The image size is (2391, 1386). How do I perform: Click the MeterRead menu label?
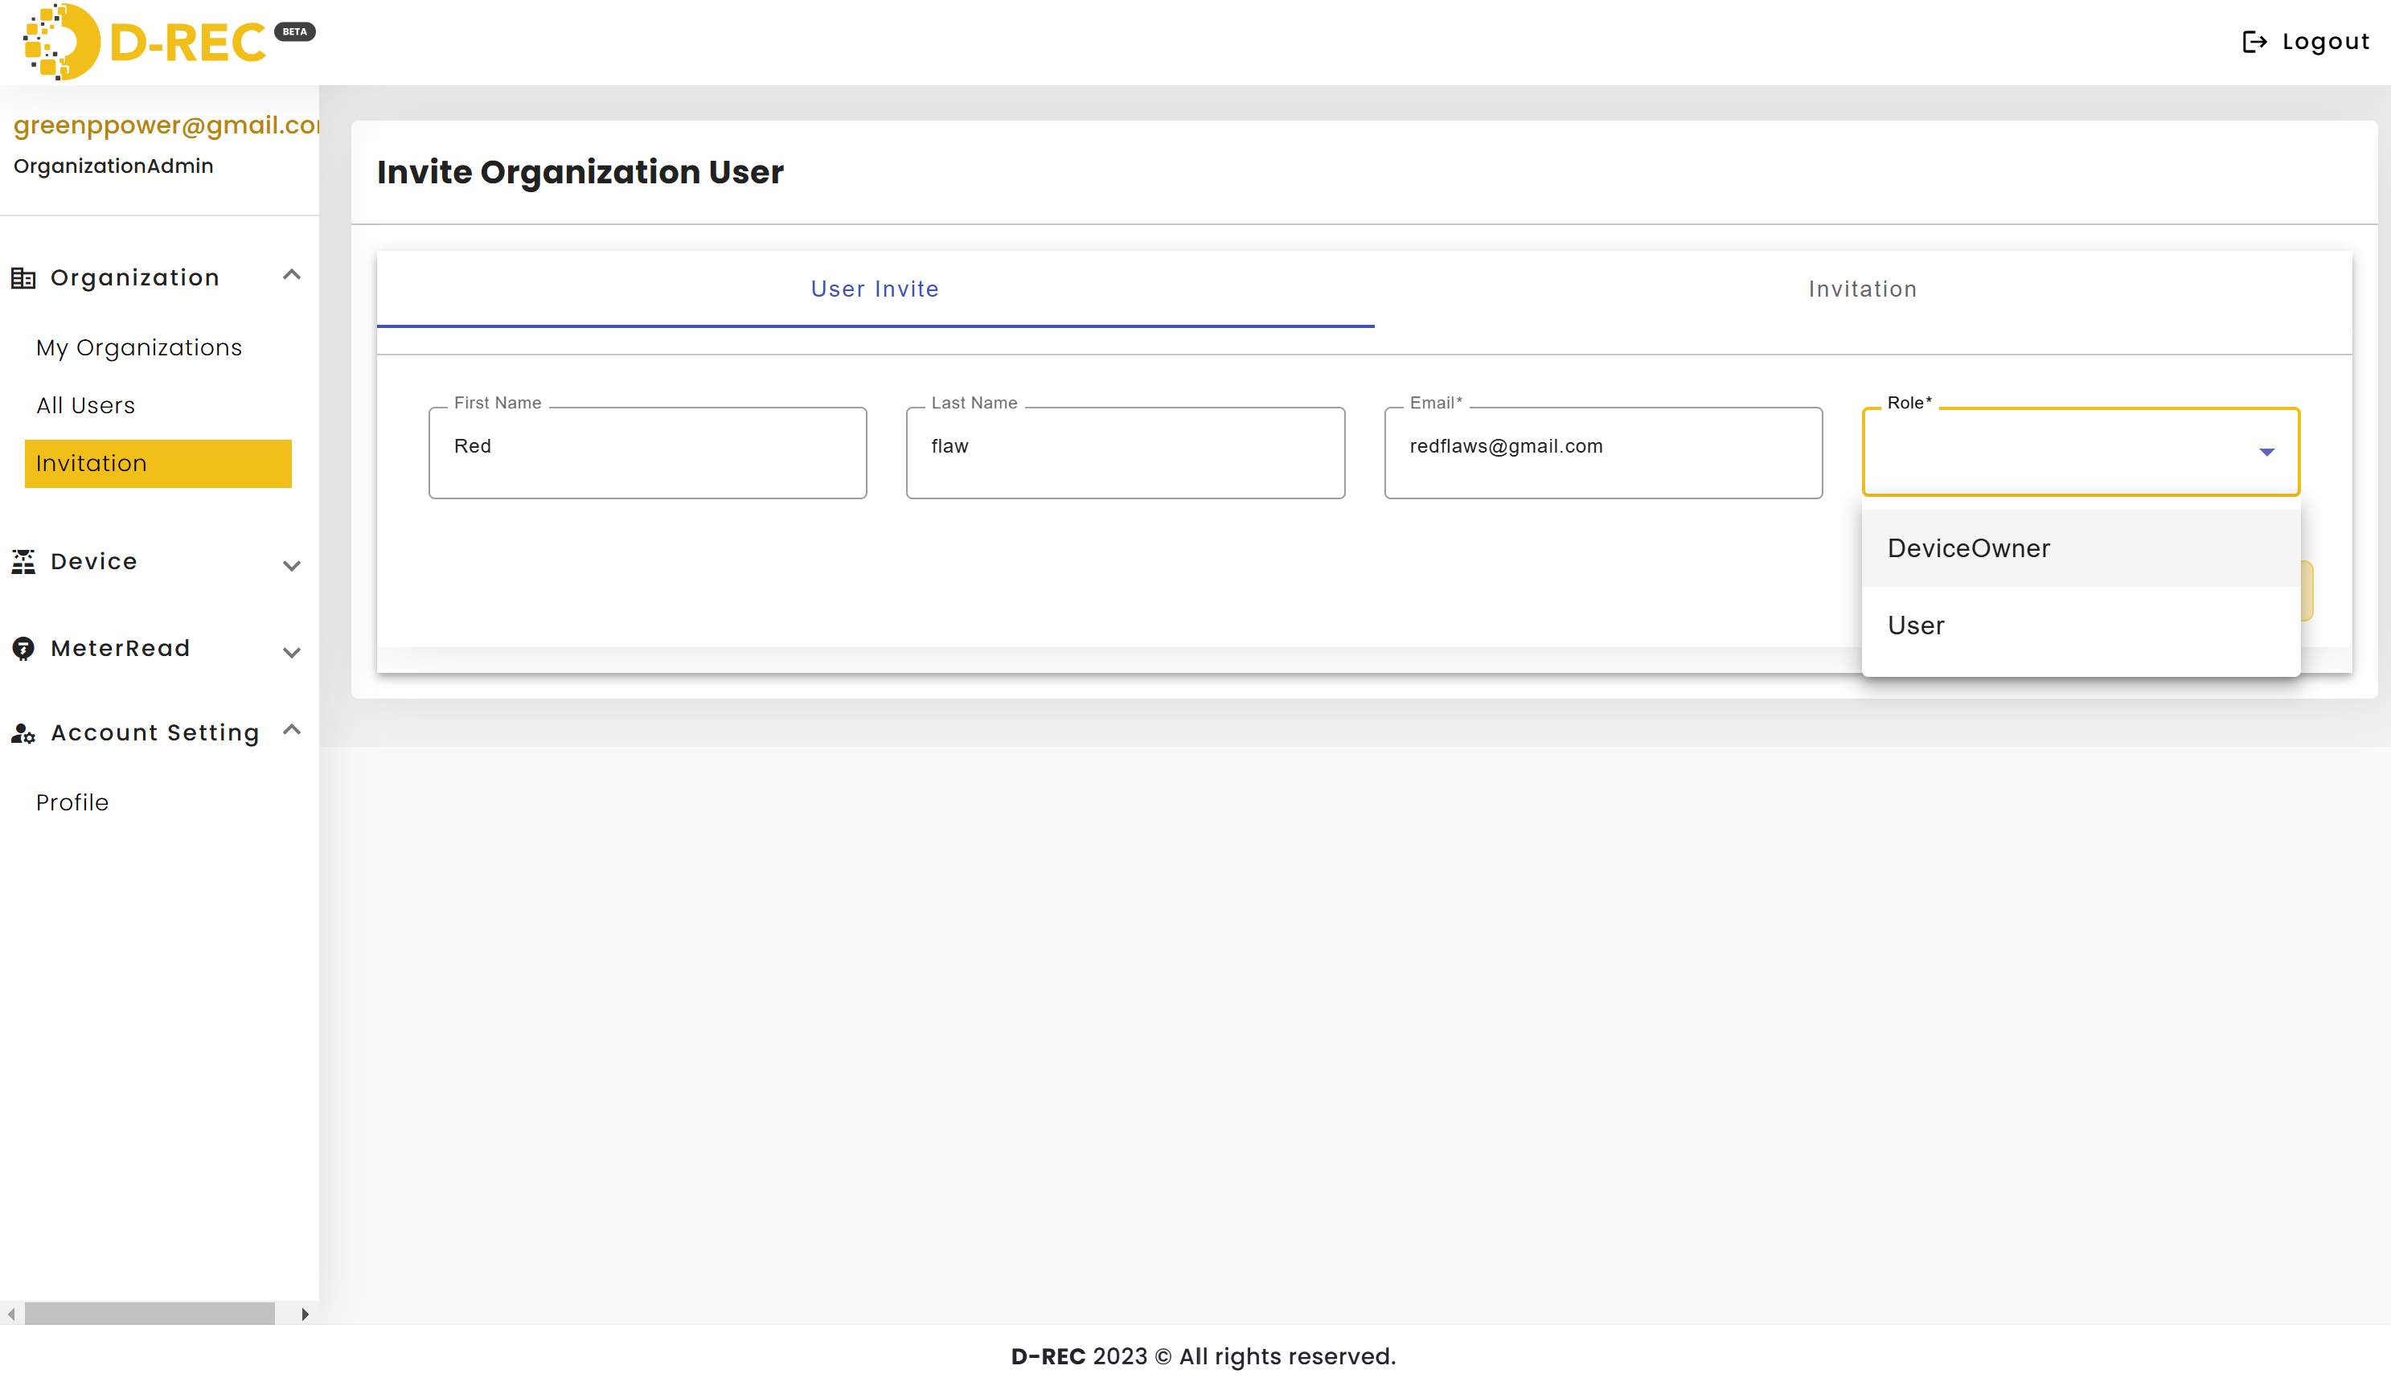(121, 649)
